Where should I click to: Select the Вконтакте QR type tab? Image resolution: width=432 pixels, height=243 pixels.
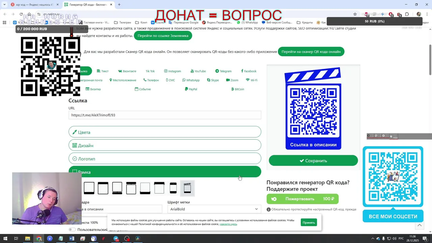[127, 71]
